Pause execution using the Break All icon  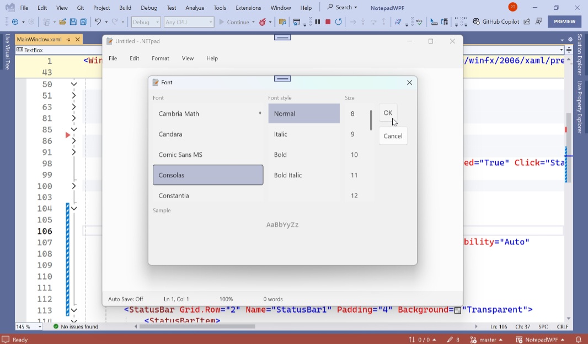click(318, 22)
